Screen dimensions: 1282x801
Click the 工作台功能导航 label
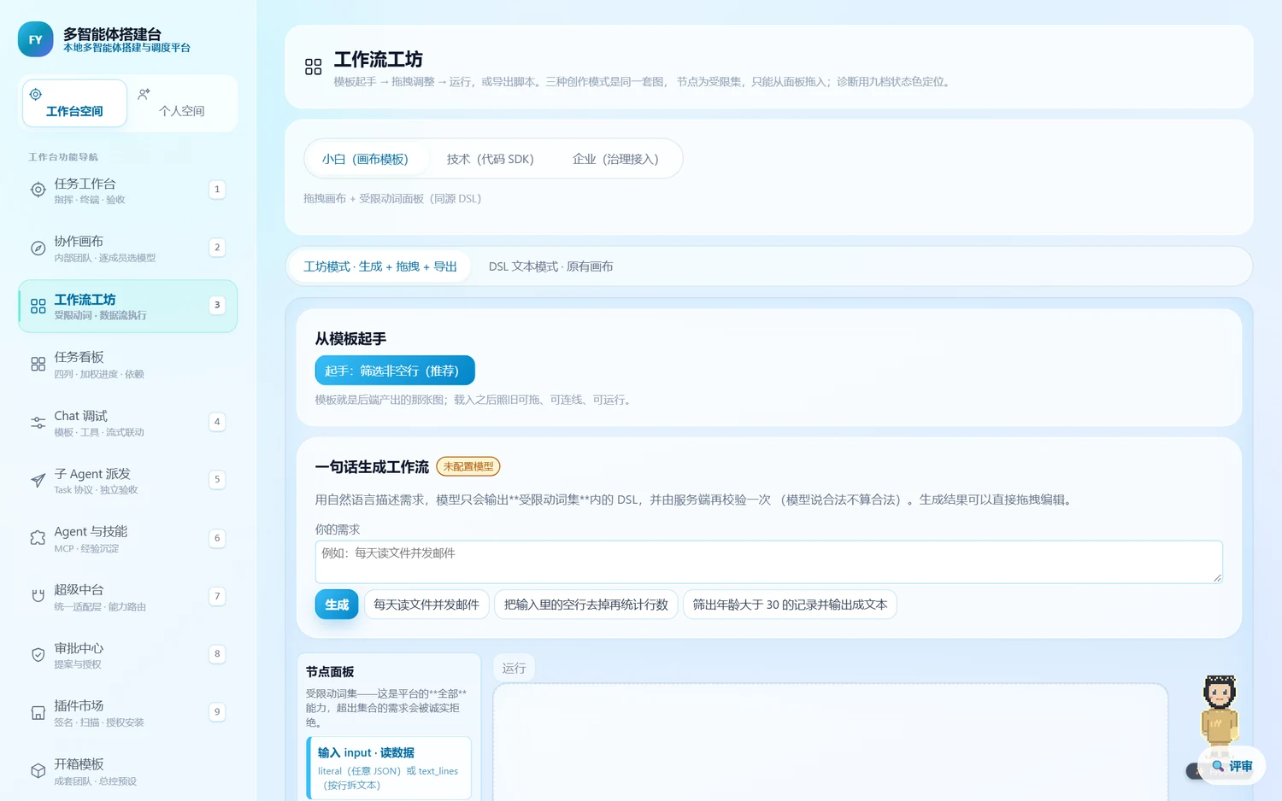point(63,157)
